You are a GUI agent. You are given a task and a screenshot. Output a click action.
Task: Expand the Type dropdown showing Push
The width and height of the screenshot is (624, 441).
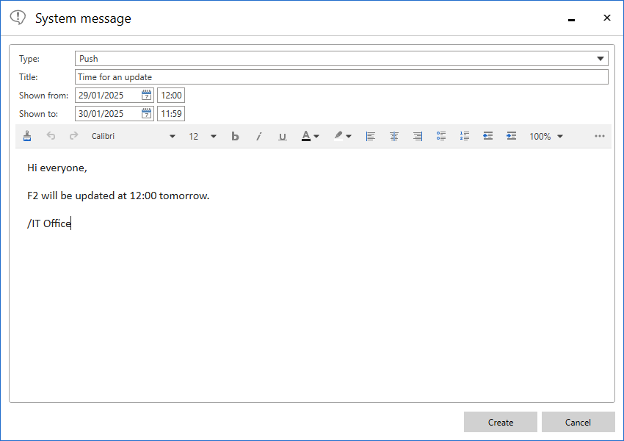click(601, 59)
